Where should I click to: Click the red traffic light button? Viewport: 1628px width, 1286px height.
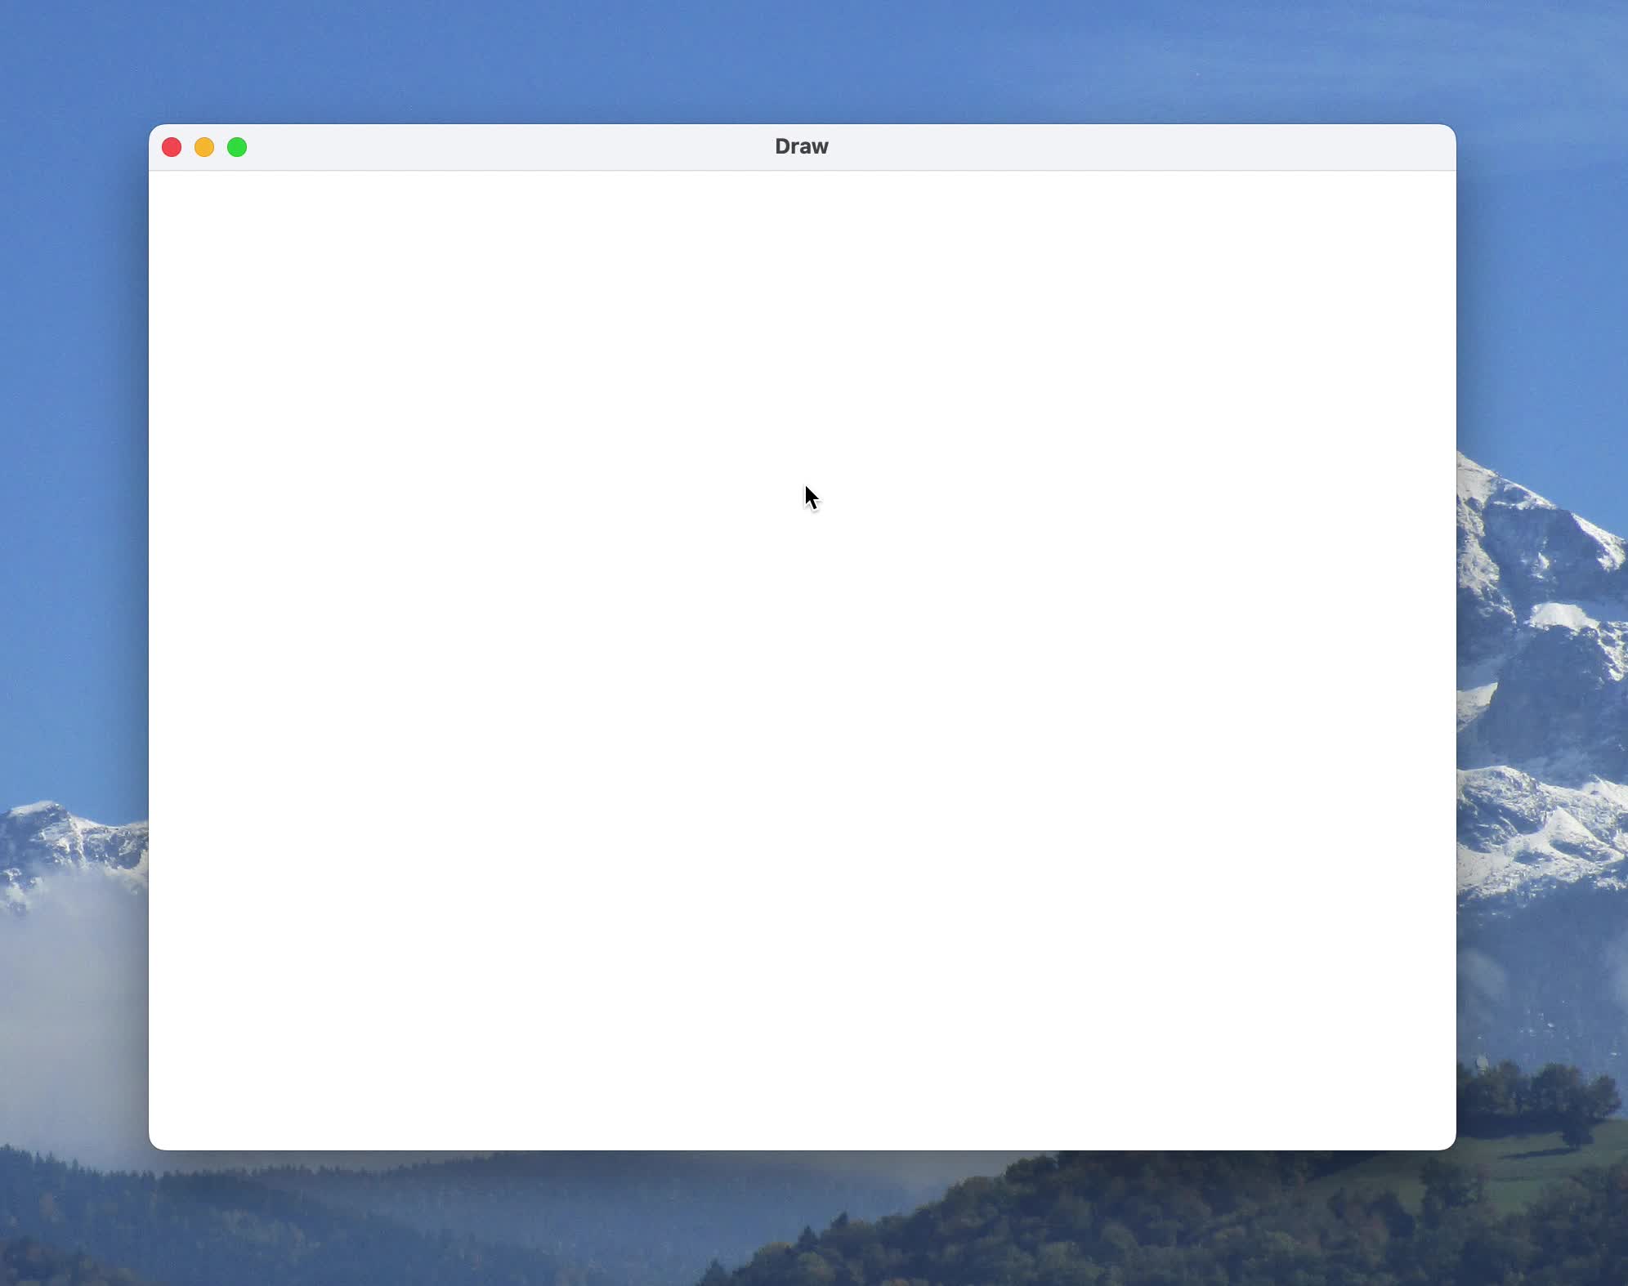[172, 147]
